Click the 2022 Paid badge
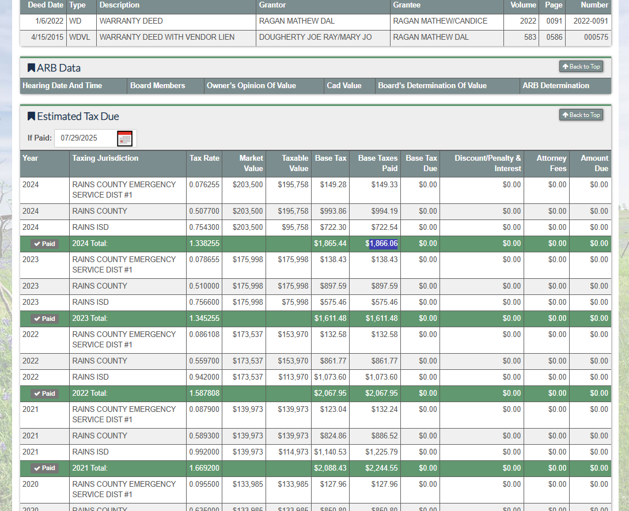629x511 pixels. [44, 393]
